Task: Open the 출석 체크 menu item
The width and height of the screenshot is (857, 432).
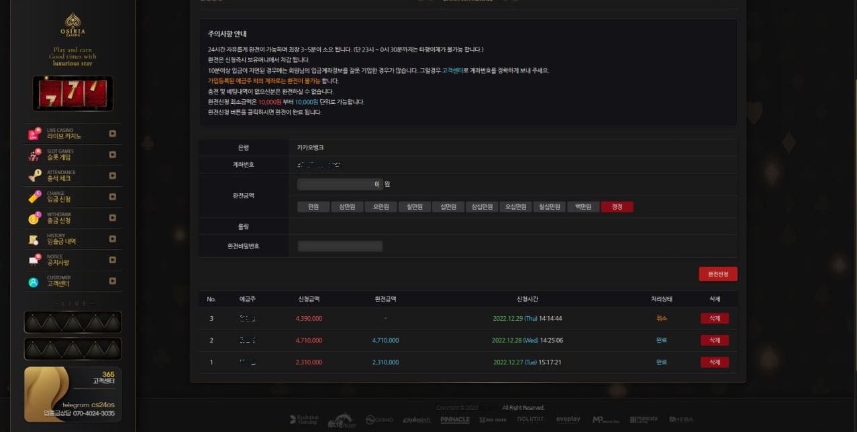Action: coord(59,179)
